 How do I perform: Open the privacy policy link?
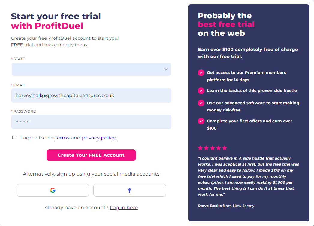98,138
